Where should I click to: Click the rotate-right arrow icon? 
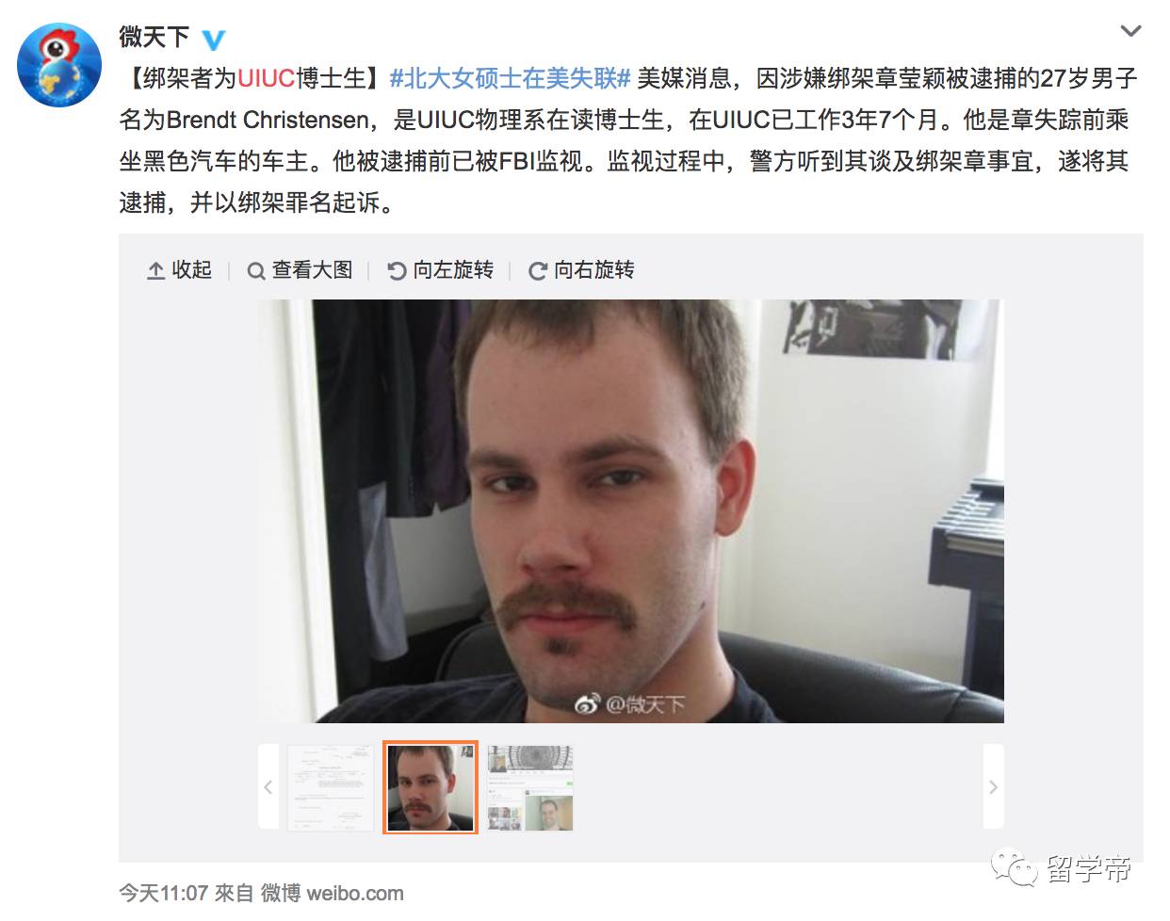pos(538,271)
